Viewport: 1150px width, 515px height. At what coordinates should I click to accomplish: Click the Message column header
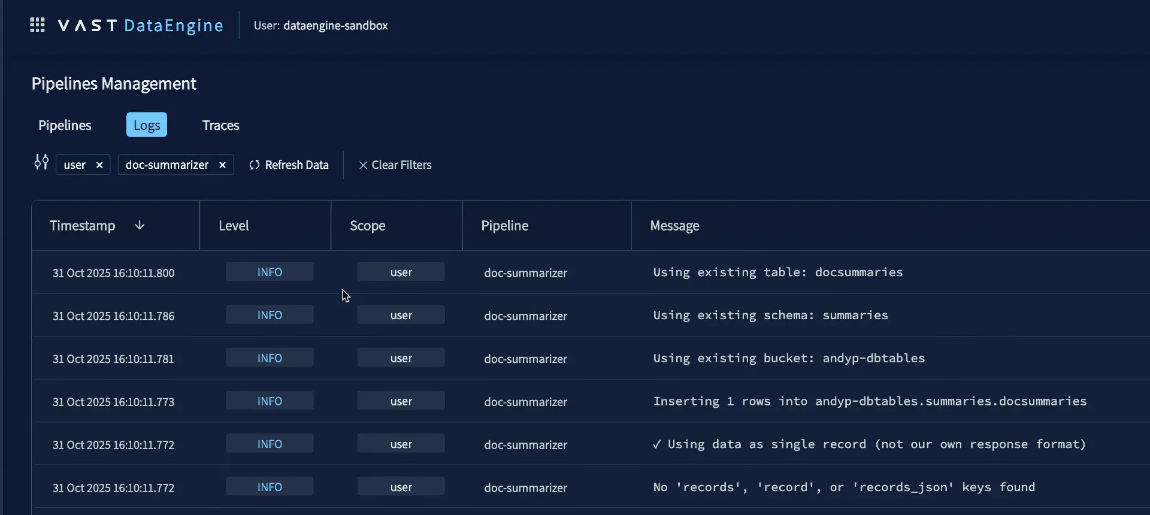coord(891,225)
